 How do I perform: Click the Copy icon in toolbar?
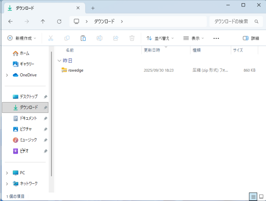tap(67, 38)
